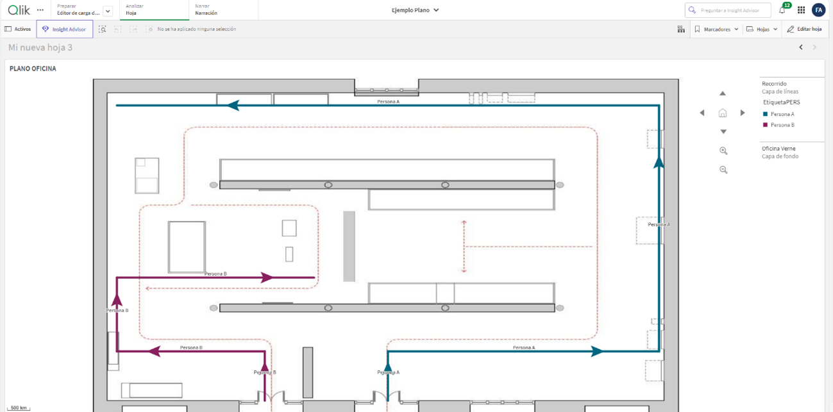
Task: Zoom out on the map
Action: click(x=723, y=170)
